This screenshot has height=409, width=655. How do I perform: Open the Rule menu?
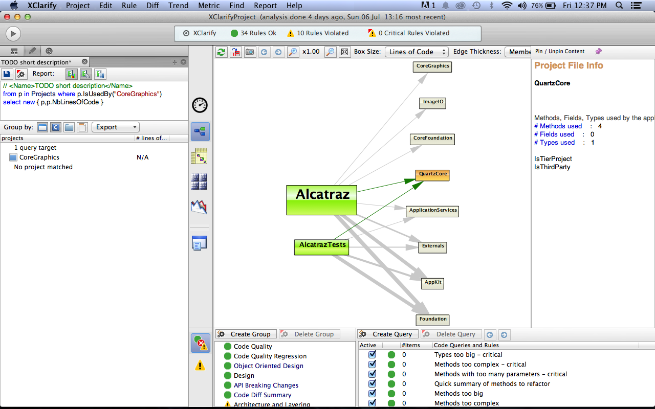pyautogui.click(x=129, y=6)
